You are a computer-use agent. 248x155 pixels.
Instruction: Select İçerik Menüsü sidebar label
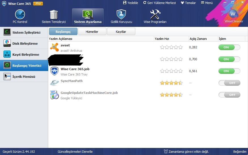[x=24, y=77]
